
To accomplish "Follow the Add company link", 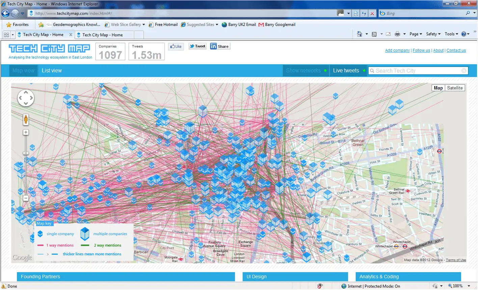I will click(x=397, y=50).
